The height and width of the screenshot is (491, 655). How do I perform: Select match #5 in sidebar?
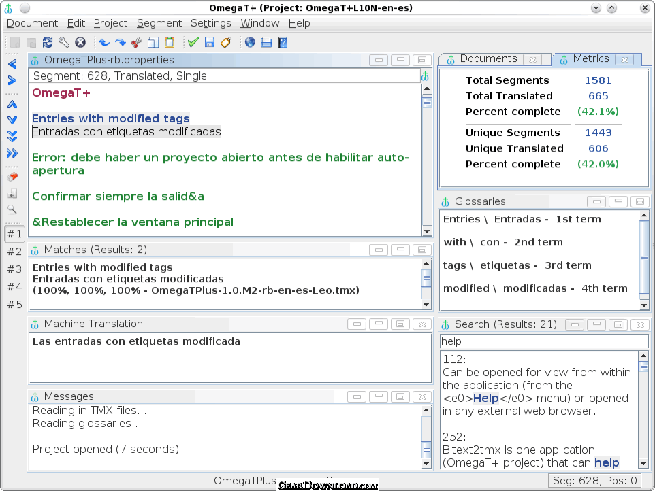tap(14, 305)
